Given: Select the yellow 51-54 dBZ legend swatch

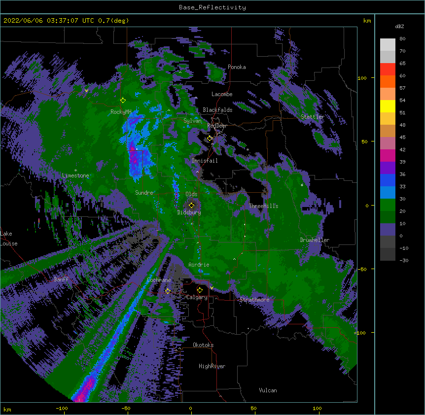Looking at the screenshot, I should point(388,106).
